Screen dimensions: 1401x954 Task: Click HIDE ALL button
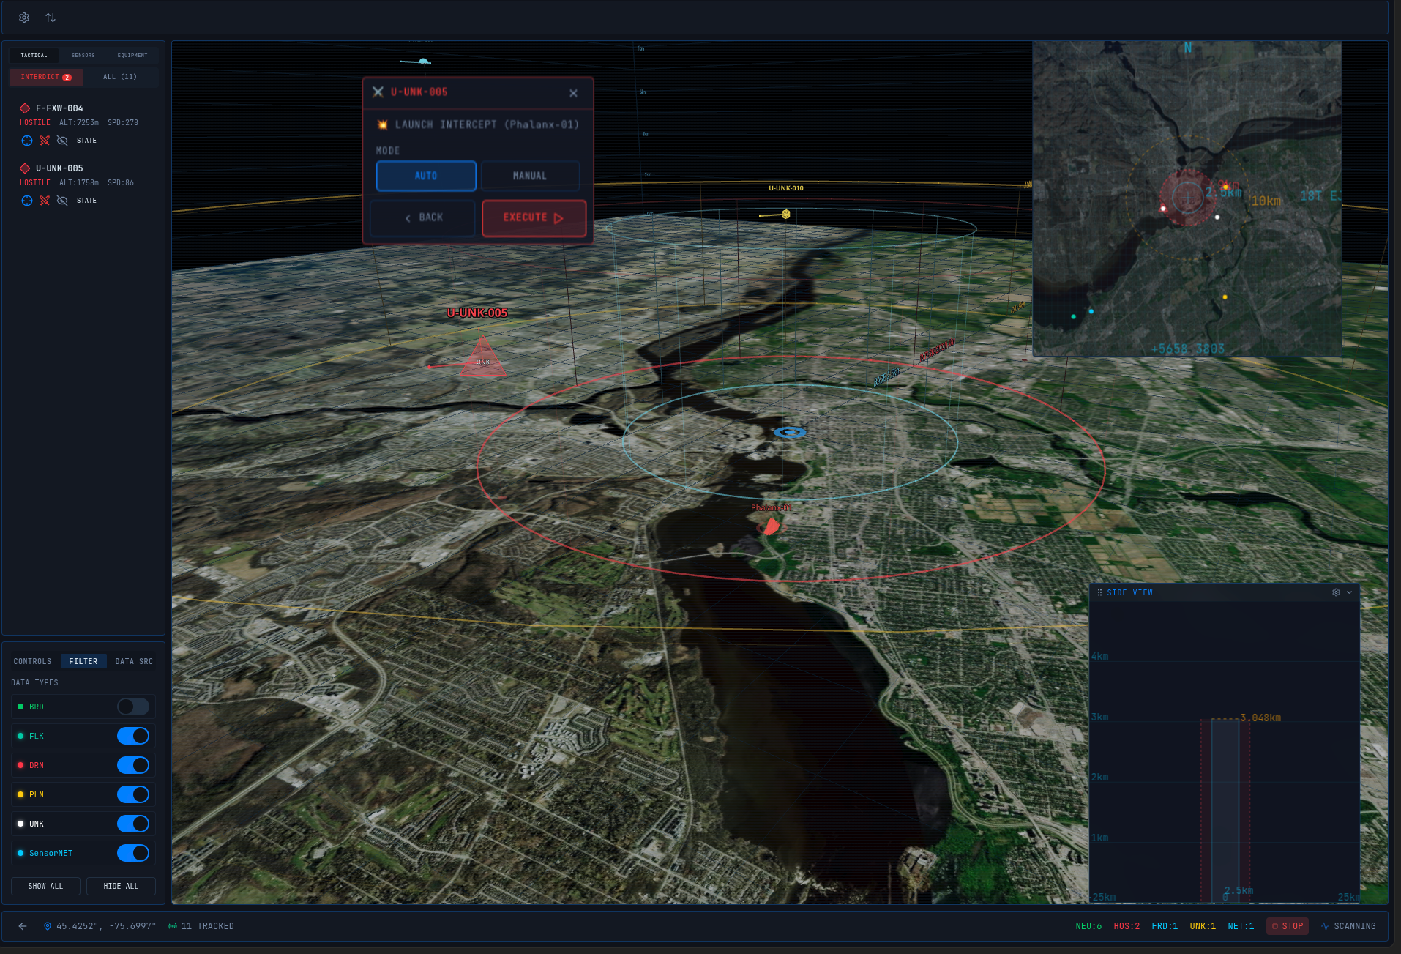(x=121, y=886)
